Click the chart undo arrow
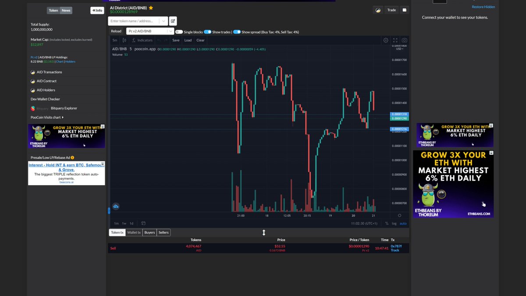Screen dimensions: 526x296 click(x=159, y=40)
